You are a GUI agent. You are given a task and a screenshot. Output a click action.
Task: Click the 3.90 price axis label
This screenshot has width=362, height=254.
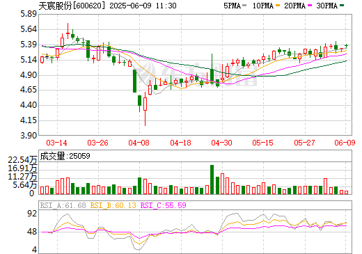click(x=29, y=136)
